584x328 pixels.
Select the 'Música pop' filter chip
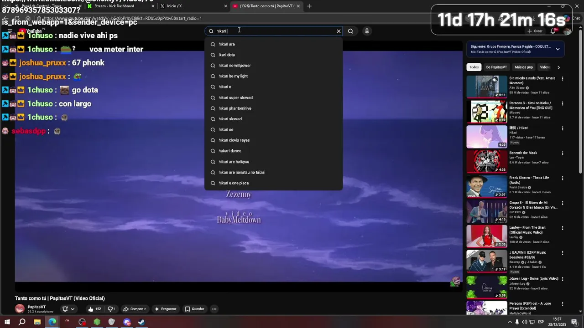click(x=524, y=67)
